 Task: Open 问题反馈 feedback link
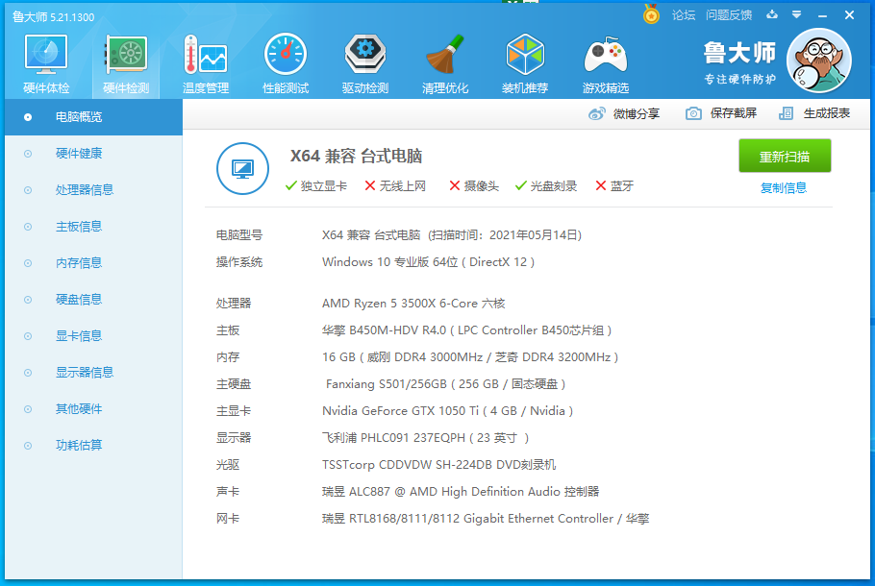729,15
